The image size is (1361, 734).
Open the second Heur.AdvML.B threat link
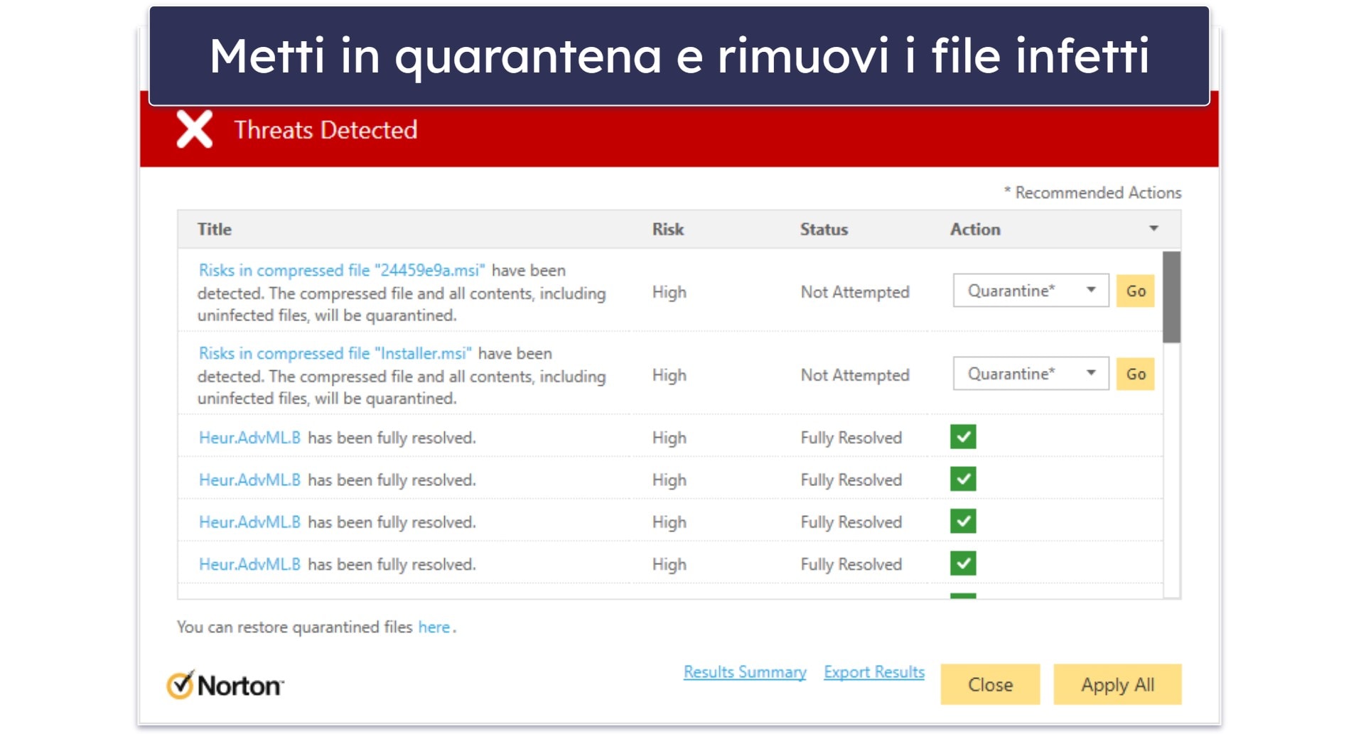tap(249, 480)
